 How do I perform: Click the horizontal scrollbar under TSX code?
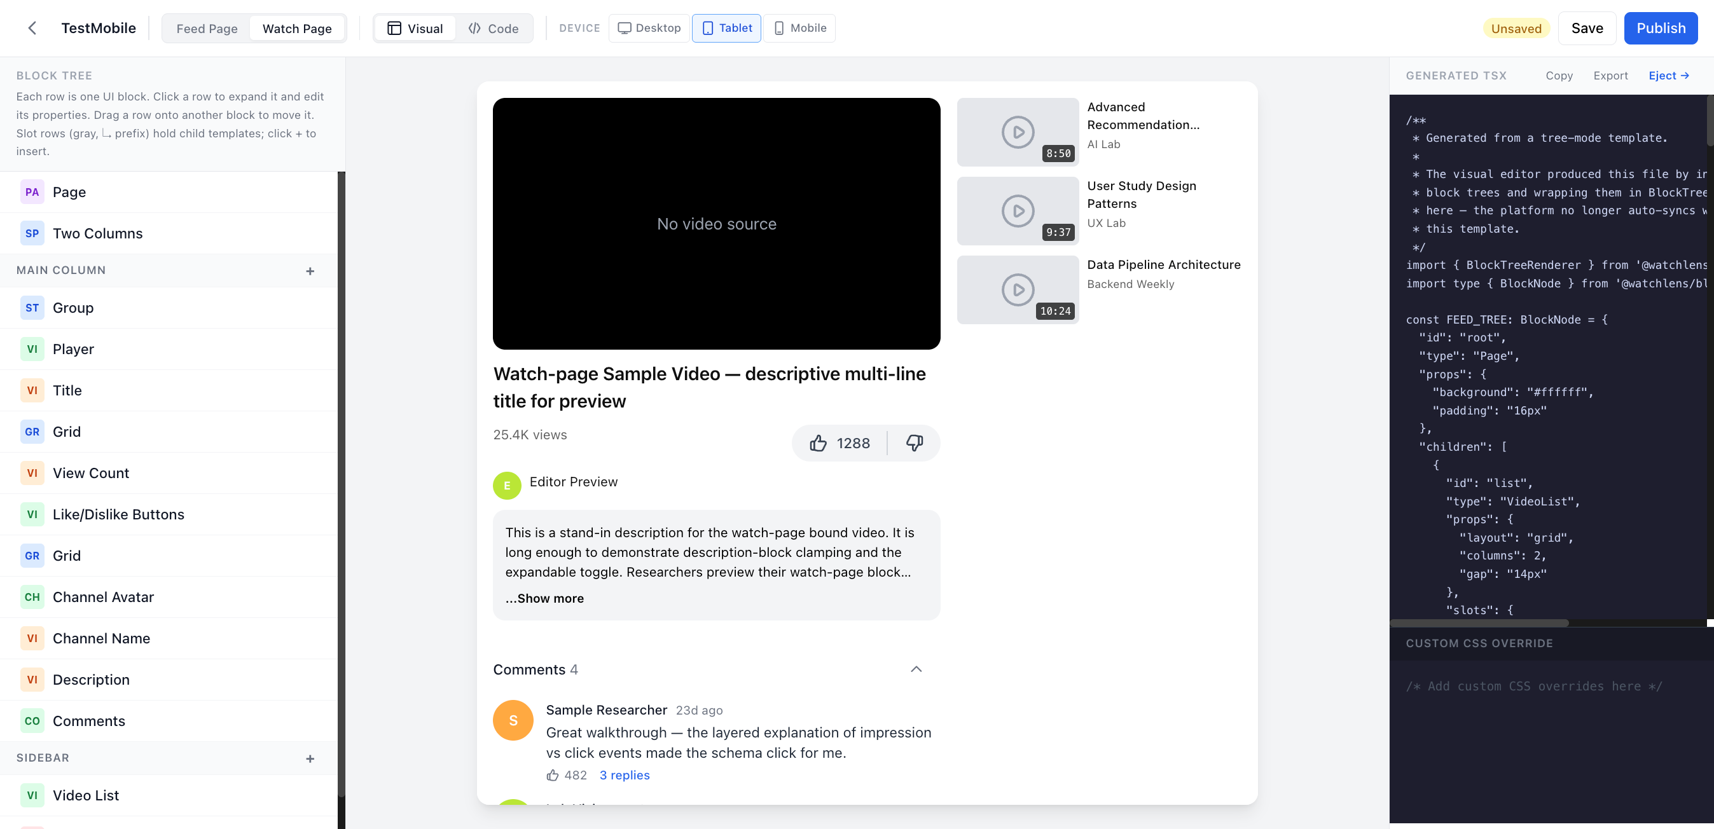[1480, 624]
